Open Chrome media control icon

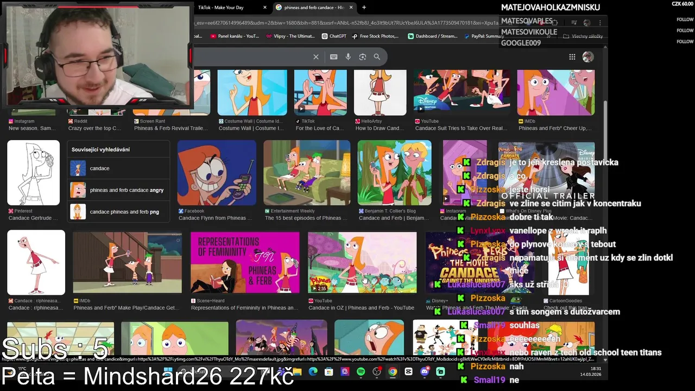(x=574, y=23)
